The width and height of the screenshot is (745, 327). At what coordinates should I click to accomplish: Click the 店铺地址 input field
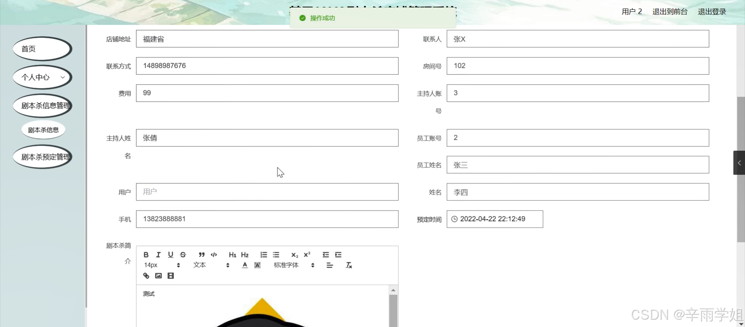[267, 39]
